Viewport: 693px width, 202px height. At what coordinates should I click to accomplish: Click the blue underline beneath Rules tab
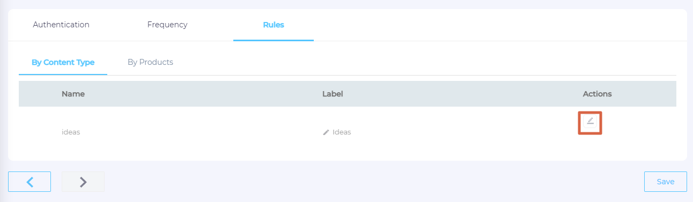tap(274, 40)
